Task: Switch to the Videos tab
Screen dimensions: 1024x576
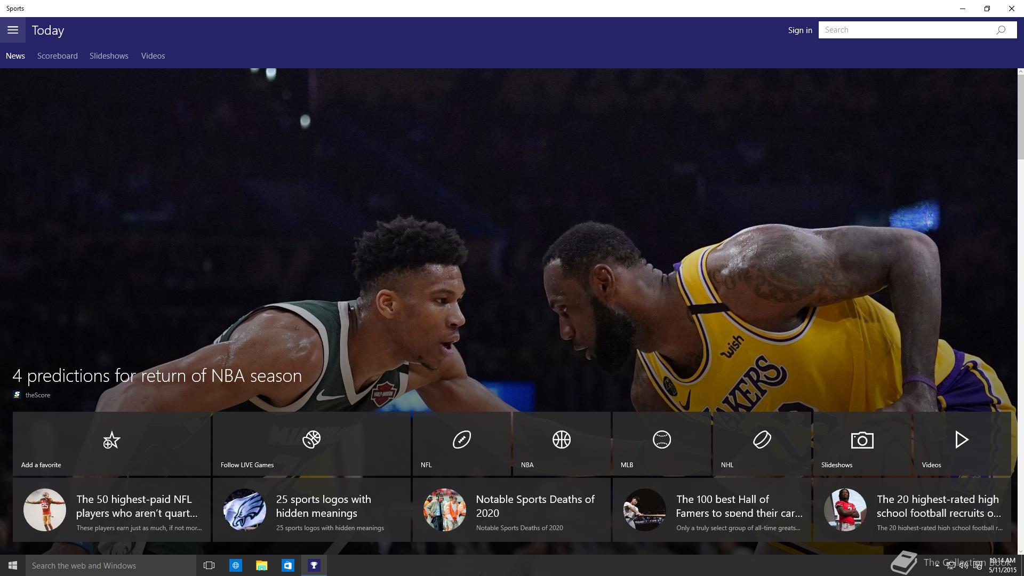Action: (153, 56)
